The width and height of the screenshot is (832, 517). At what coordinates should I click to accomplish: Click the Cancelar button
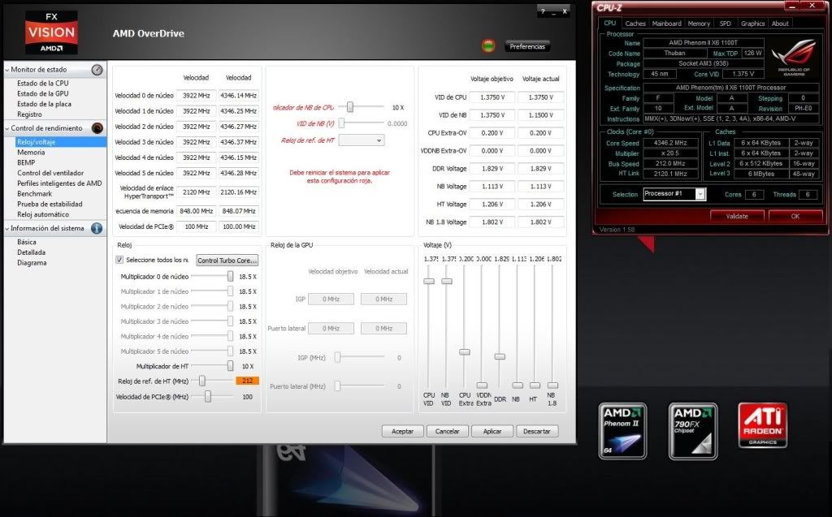pos(448,431)
